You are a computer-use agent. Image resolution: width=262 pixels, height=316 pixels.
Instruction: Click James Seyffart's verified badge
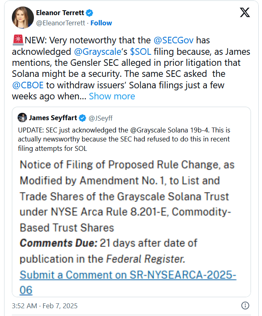pos(82,118)
